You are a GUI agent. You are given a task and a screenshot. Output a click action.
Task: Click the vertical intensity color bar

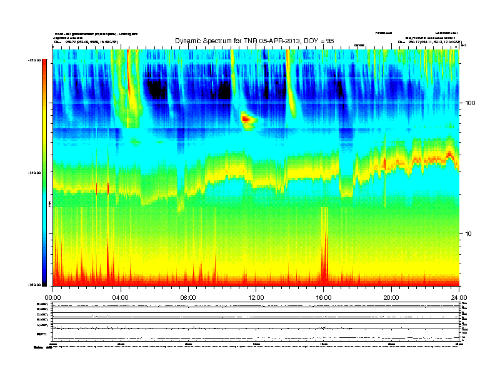[x=44, y=173]
